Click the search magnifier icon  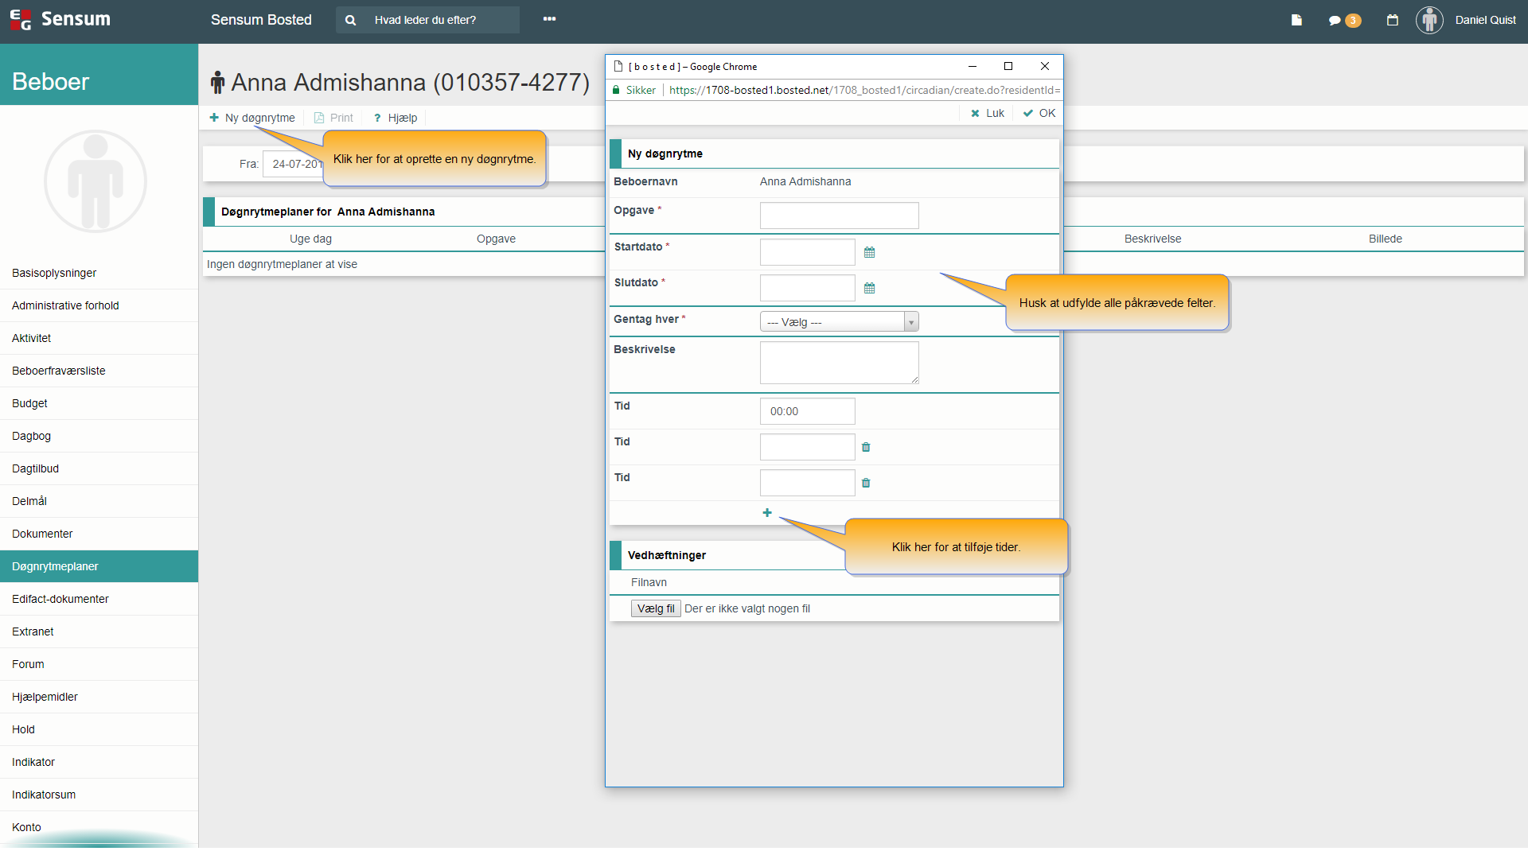point(350,20)
